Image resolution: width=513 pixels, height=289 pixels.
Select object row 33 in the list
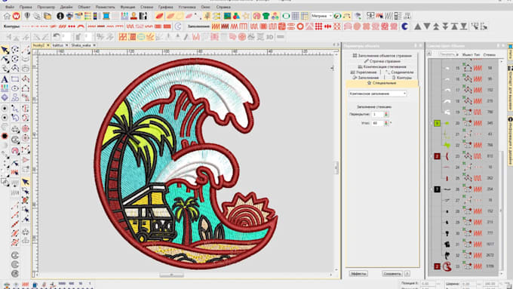pos(465,266)
